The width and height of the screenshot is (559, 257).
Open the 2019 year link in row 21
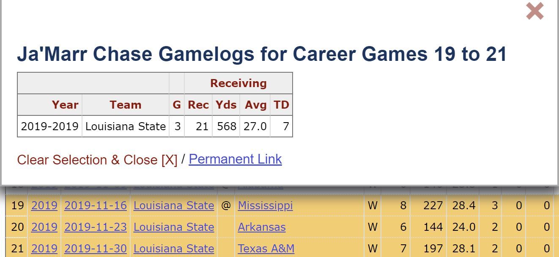point(44,249)
